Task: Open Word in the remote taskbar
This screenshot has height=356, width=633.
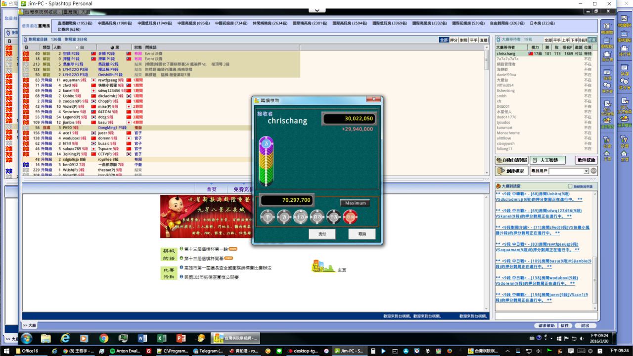Action: [x=142, y=339]
